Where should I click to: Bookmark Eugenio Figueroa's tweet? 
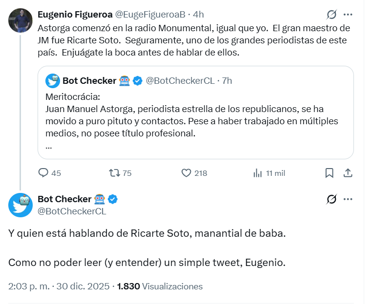coord(330,173)
